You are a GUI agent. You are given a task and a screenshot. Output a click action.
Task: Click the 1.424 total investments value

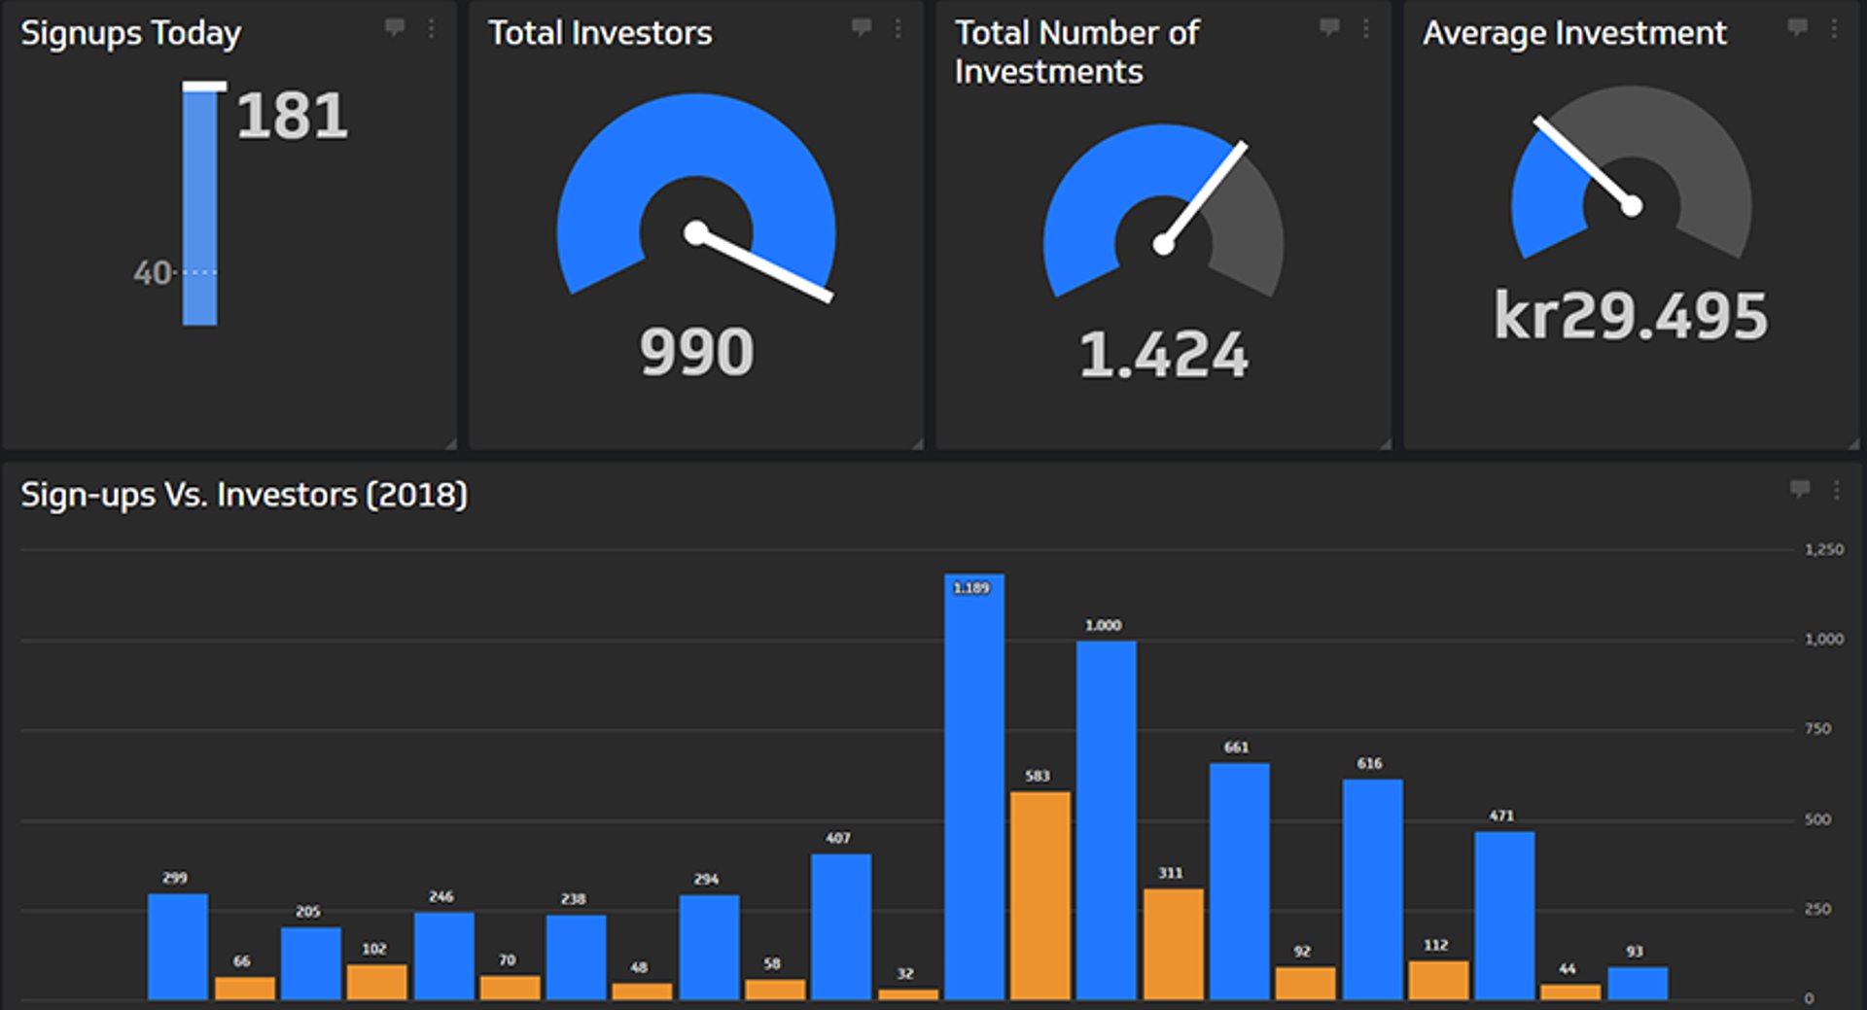click(x=1163, y=355)
